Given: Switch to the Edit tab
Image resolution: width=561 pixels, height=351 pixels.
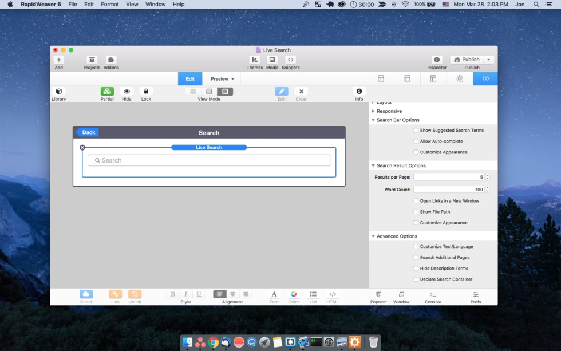Looking at the screenshot, I should (x=190, y=78).
